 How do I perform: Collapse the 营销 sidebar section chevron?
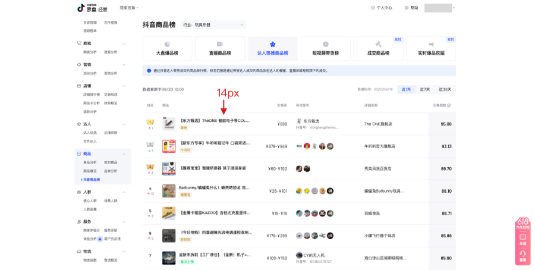coord(124,65)
